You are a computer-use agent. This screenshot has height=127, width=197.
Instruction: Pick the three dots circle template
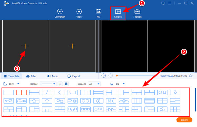tap(162, 109)
